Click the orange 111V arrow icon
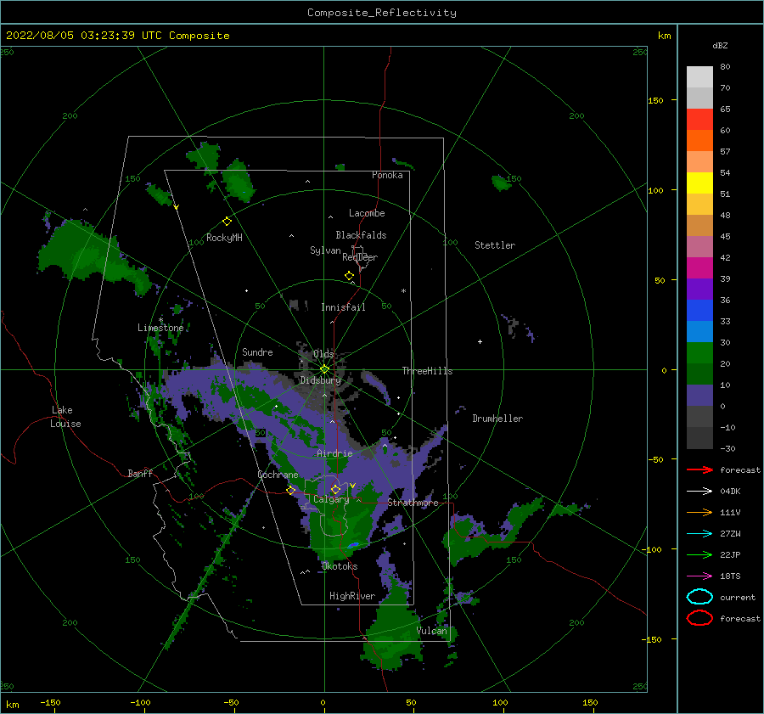The image size is (764, 714). pos(699,512)
